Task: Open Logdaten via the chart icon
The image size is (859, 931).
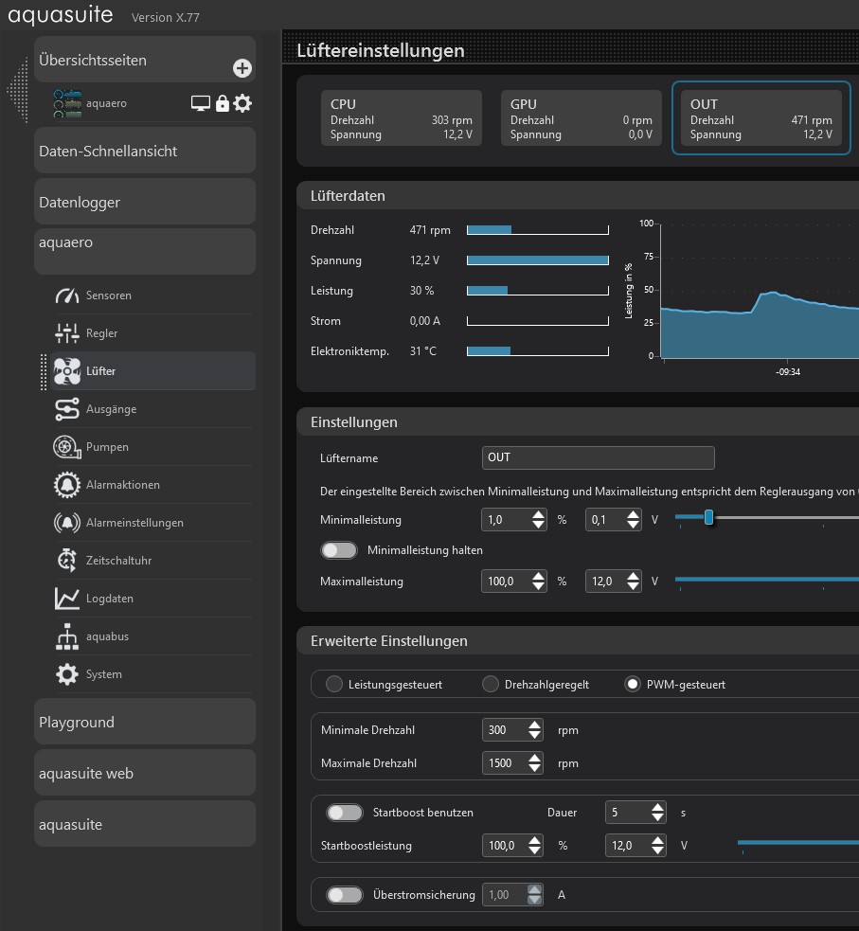Action: [67, 599]
